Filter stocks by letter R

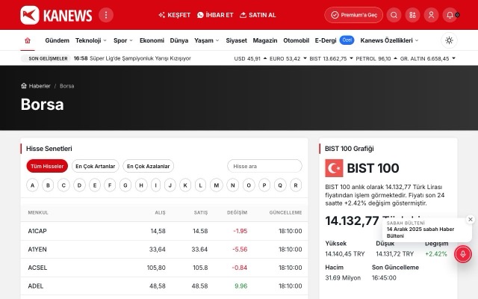pyautogui.click(x=296, y=185)
